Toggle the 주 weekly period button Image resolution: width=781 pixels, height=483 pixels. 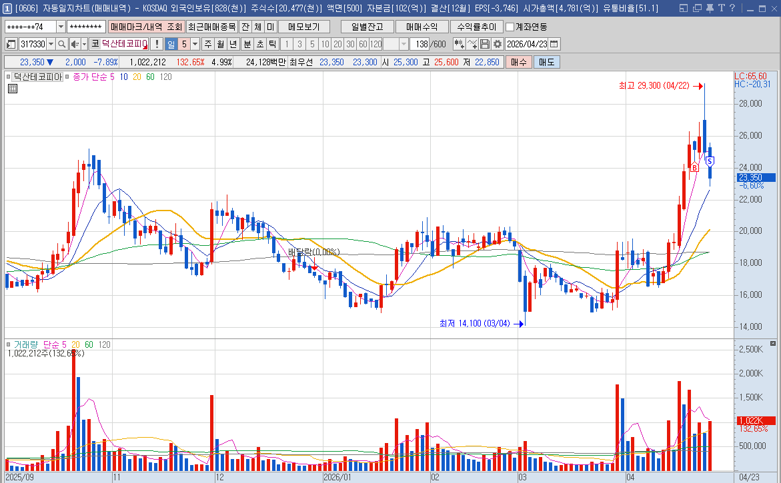click(x=207, y=44)
